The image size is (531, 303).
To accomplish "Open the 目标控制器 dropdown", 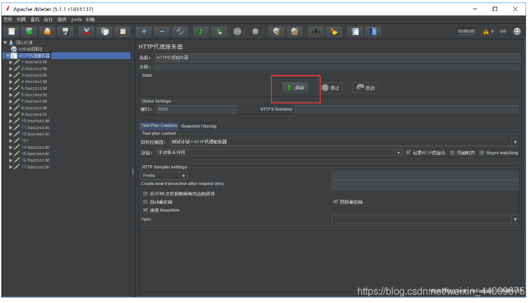I will pos(515,142).
